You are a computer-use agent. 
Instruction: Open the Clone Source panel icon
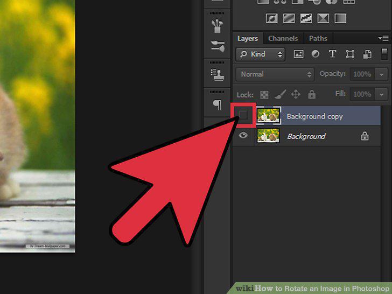(217, 75)
